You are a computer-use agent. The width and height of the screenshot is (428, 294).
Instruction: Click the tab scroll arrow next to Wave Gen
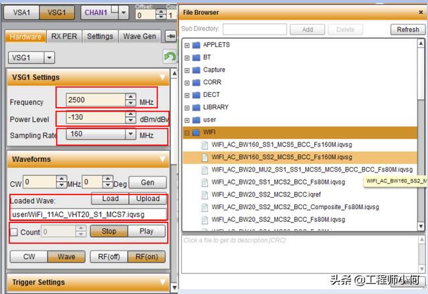(x=171, y=36)
